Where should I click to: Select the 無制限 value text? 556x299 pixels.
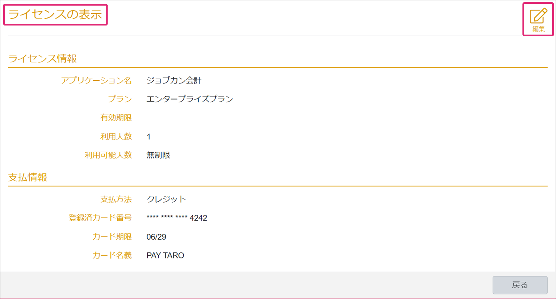tap(158, 155)
